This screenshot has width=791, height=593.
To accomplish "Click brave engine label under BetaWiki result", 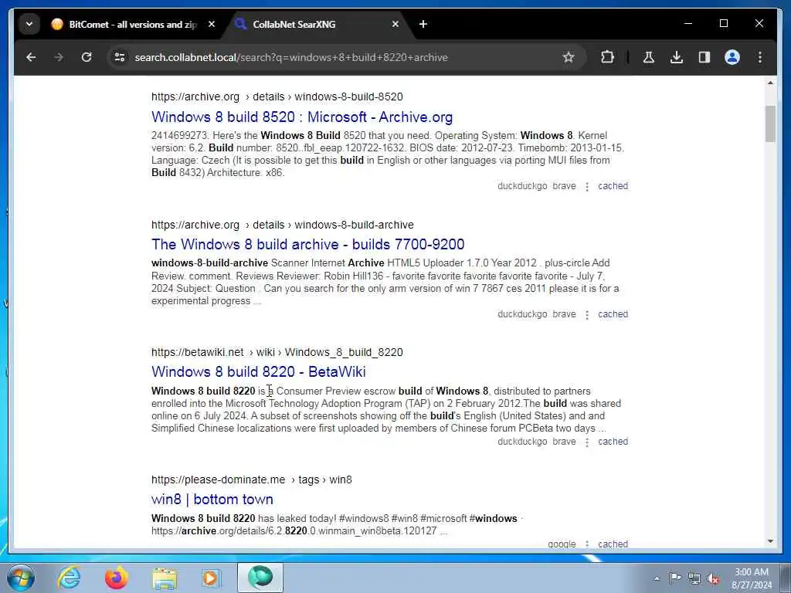I will (x=564, y=442).
